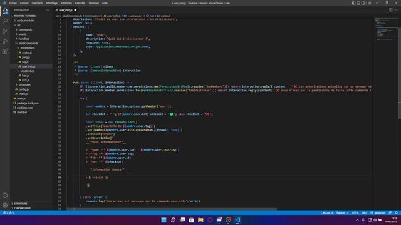Open ping.js in the explorer
The image size is (401, 225).
pos(31,57)
